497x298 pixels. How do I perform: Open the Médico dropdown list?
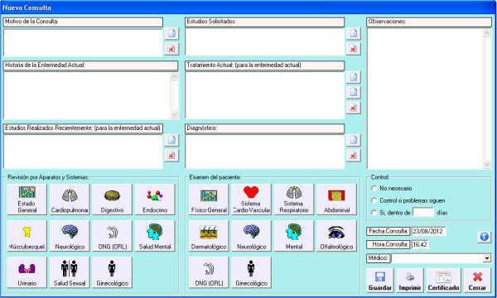coord(487,258)
